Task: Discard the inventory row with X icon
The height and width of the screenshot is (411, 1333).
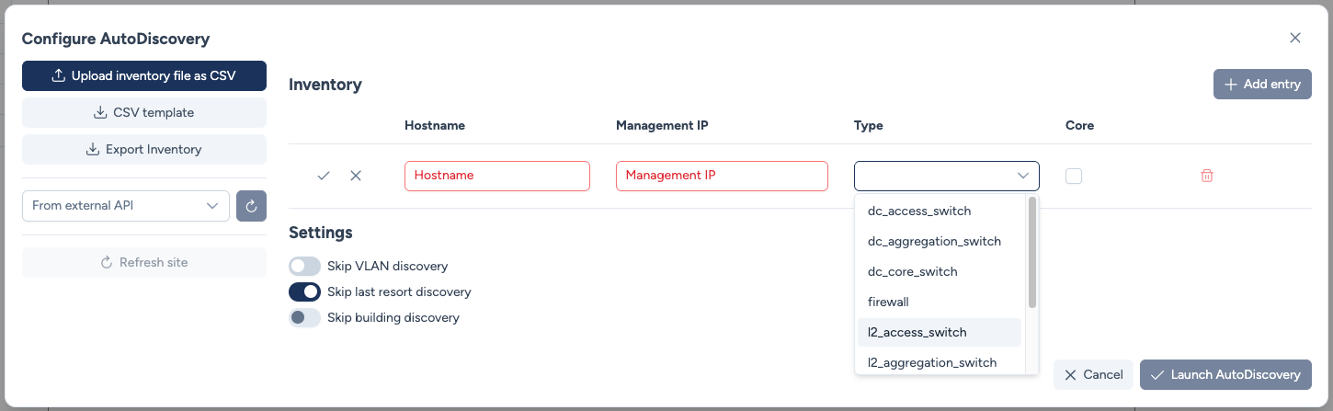Action: click(356, 176)
